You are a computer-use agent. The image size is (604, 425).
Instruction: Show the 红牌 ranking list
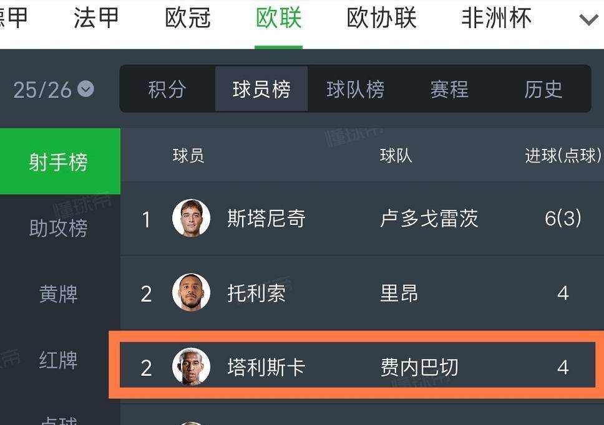click(59, 360)
